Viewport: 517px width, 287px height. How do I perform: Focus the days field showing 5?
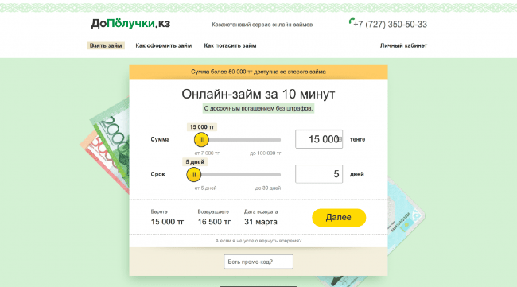click(x=319, y=174)
